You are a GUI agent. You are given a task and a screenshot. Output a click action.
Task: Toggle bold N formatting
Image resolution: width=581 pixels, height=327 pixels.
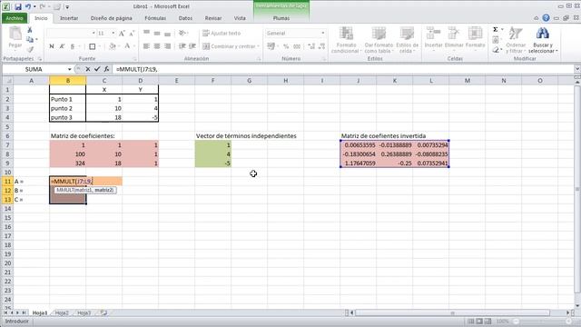(x=52, y=46)
